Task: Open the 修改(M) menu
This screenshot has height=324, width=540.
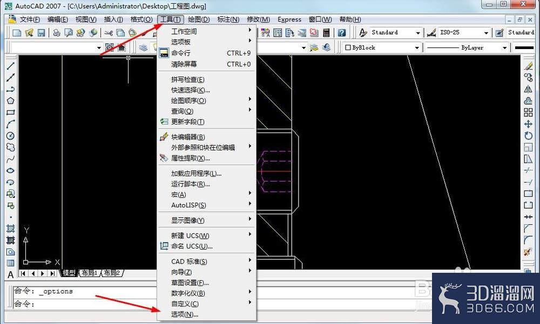Action: tap(258, 19)
